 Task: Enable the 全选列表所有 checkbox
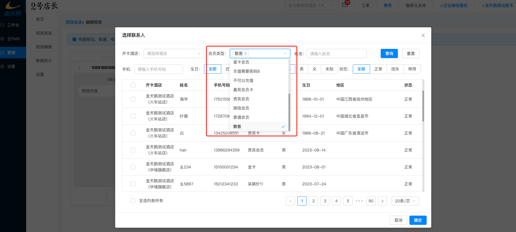coord(133,201)
